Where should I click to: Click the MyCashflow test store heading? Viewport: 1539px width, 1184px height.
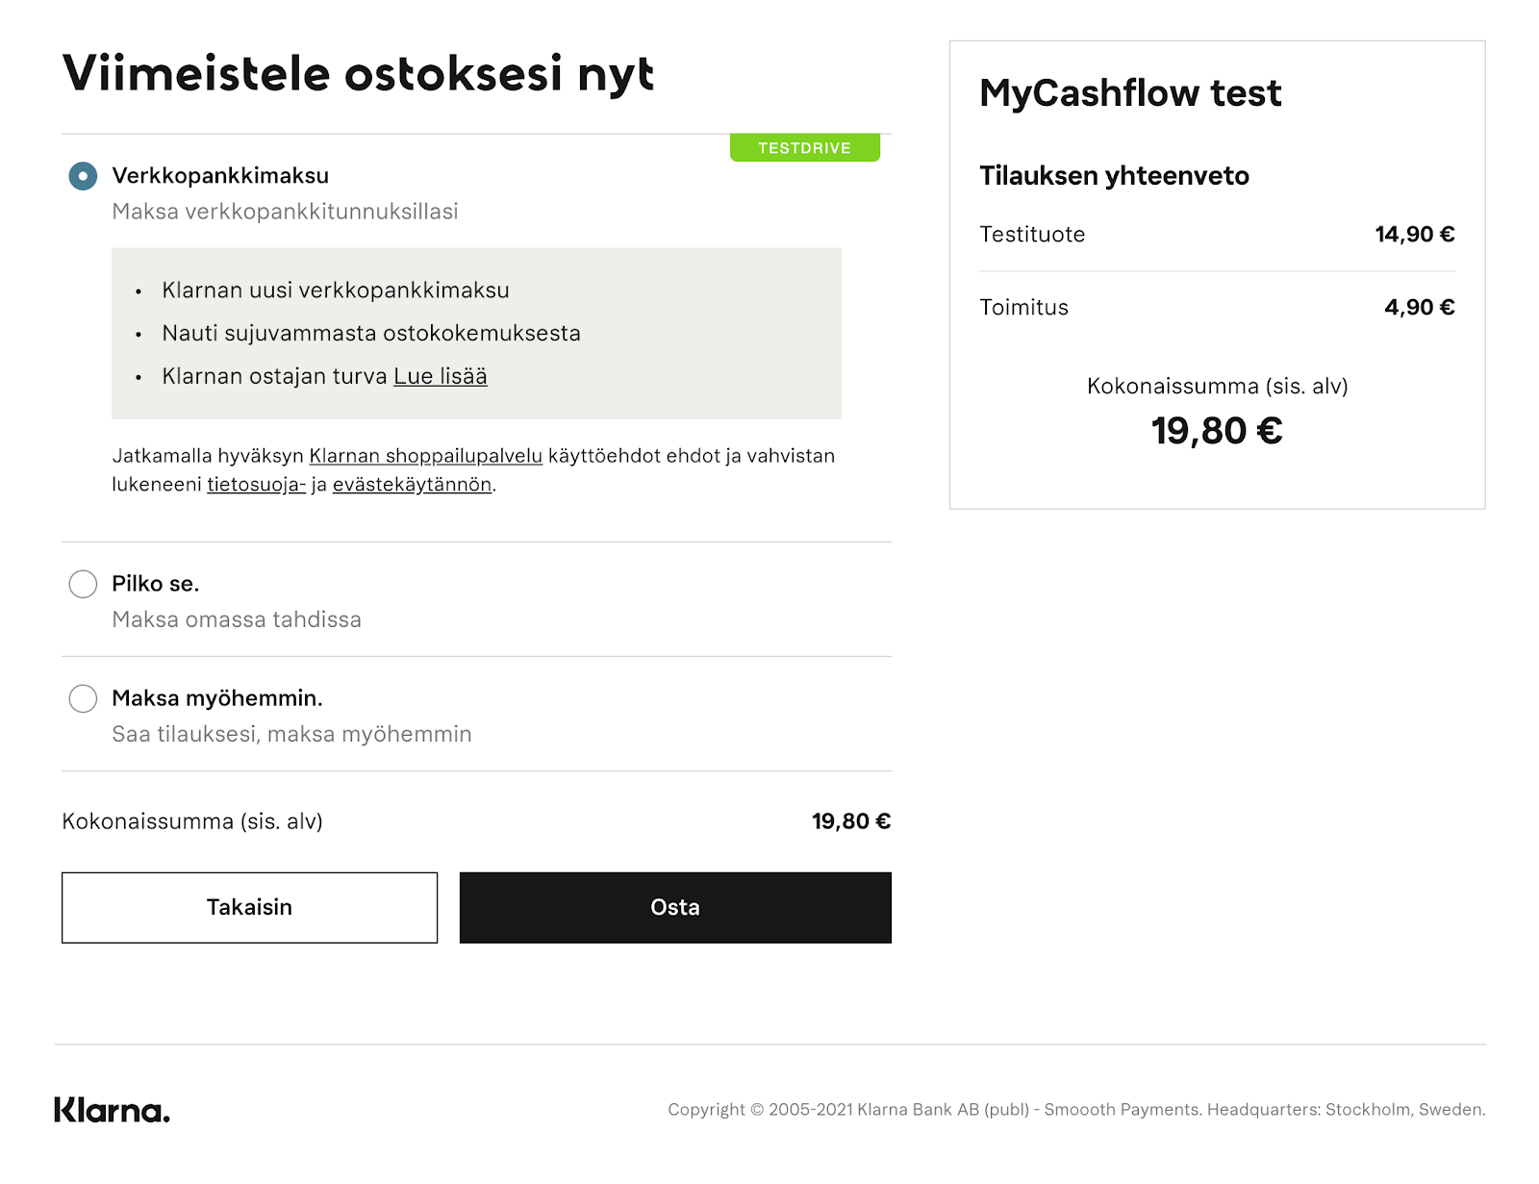[1130, 93]
